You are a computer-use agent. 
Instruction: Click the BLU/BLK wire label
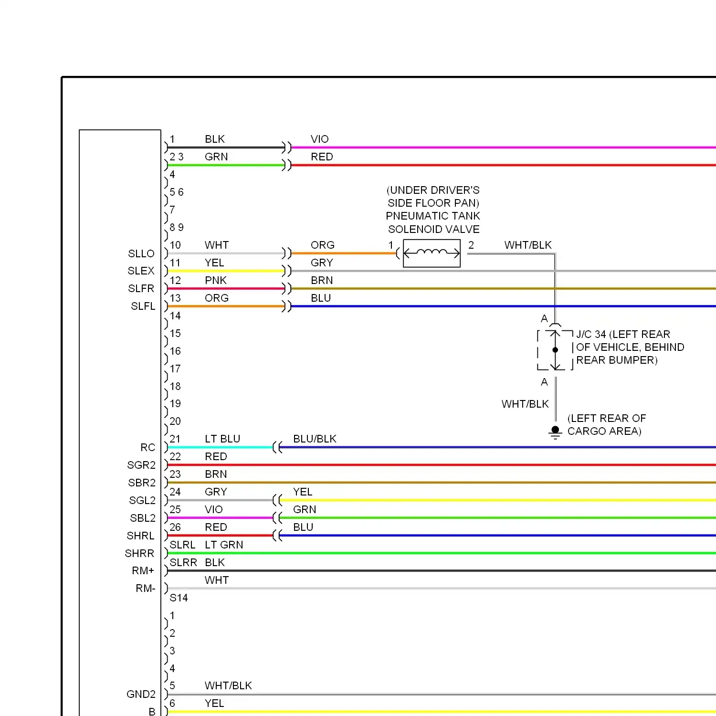pos(315,439)
